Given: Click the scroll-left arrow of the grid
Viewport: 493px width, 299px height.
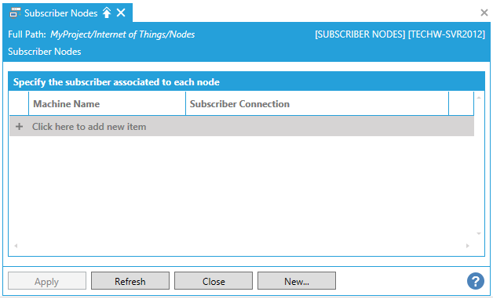Looking at the screenshot, I should pos(16,246).
